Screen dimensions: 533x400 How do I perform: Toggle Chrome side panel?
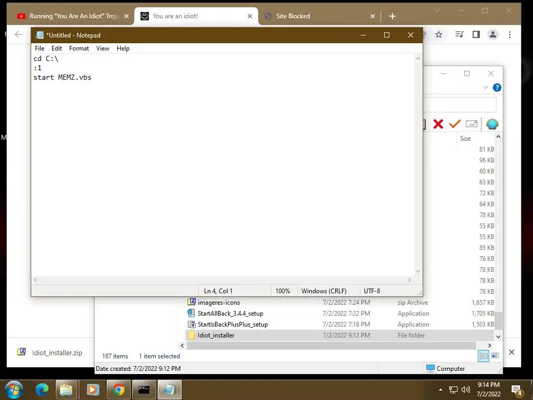click(x=476, y=34)
